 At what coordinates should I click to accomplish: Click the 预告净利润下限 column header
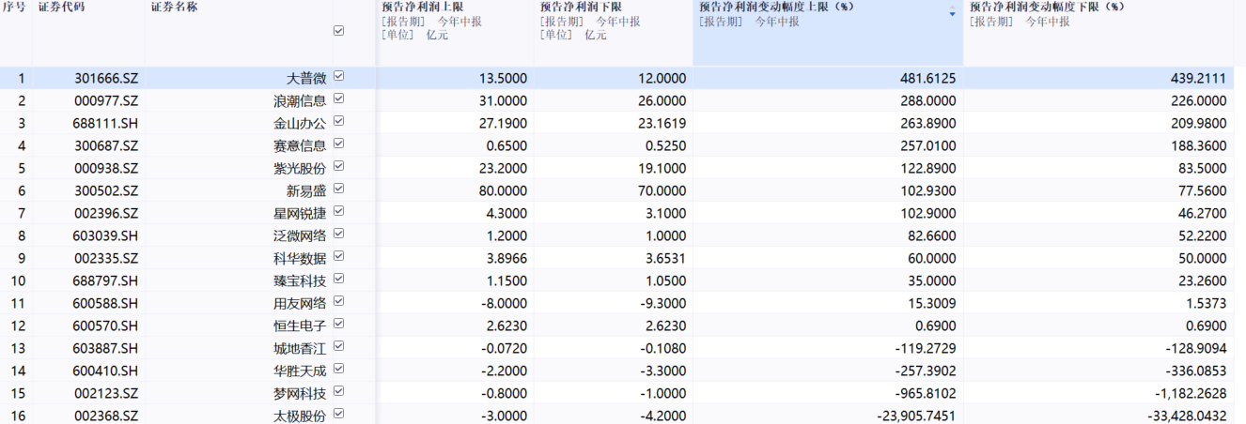coord(581,7)
